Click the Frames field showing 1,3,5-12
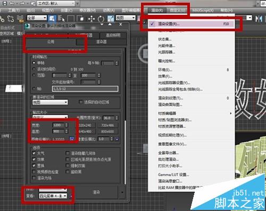Image resolution: width=266 pixels, height=211 pixels. click(x=85, y=89)
